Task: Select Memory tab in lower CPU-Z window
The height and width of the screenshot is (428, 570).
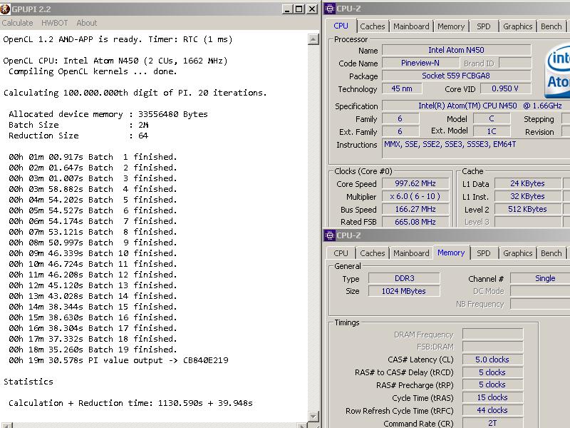Action: pos(451,253)
